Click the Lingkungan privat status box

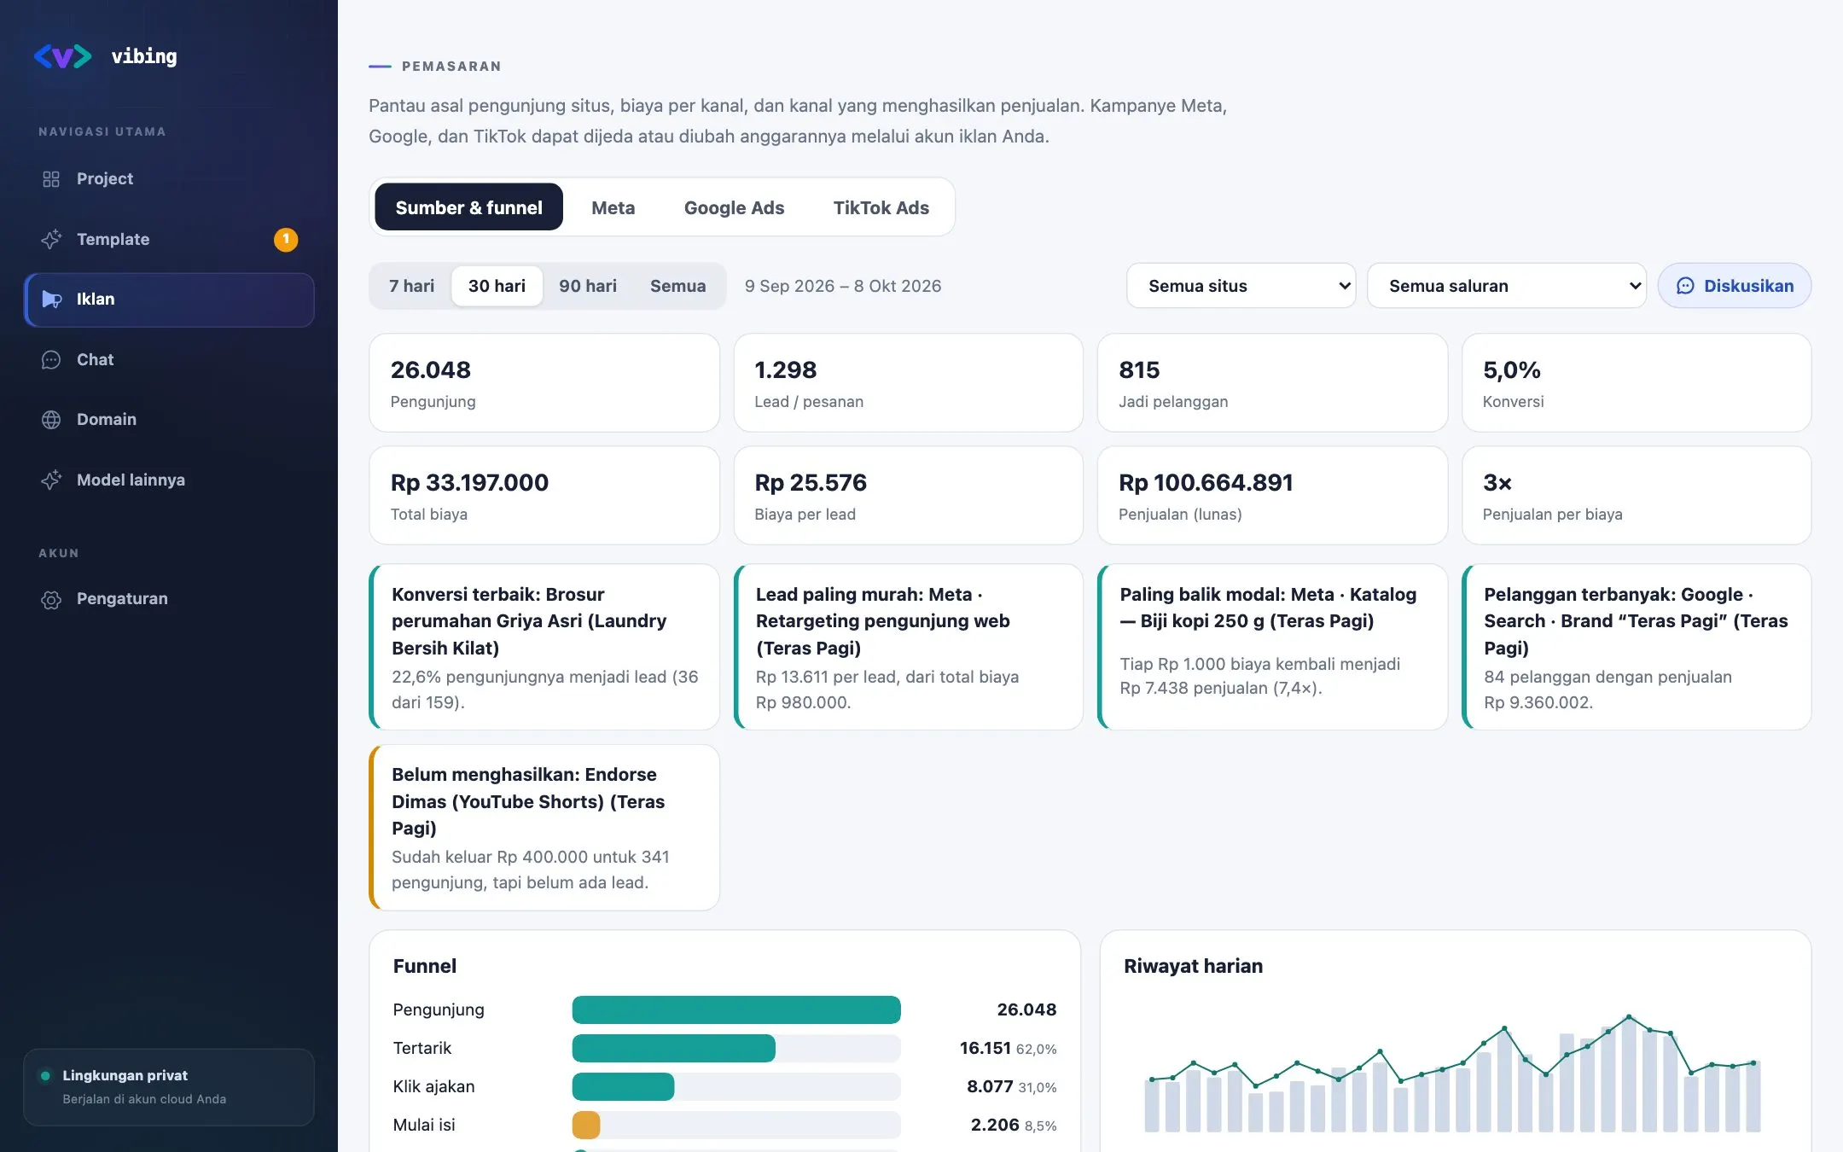(x=169, y=1087)
